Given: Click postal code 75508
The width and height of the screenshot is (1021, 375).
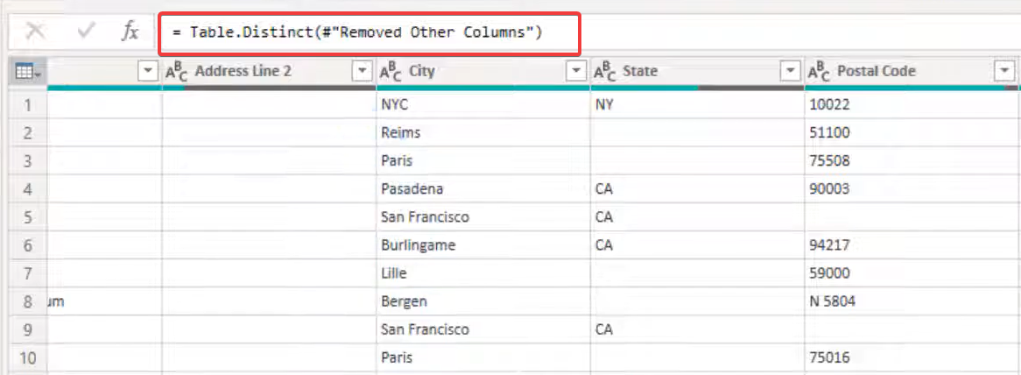Looking at the screenshot, I should 912,161.
